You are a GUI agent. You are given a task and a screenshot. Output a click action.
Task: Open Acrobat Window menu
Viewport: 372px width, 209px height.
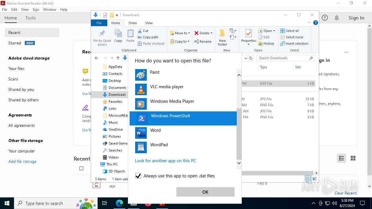50,10
